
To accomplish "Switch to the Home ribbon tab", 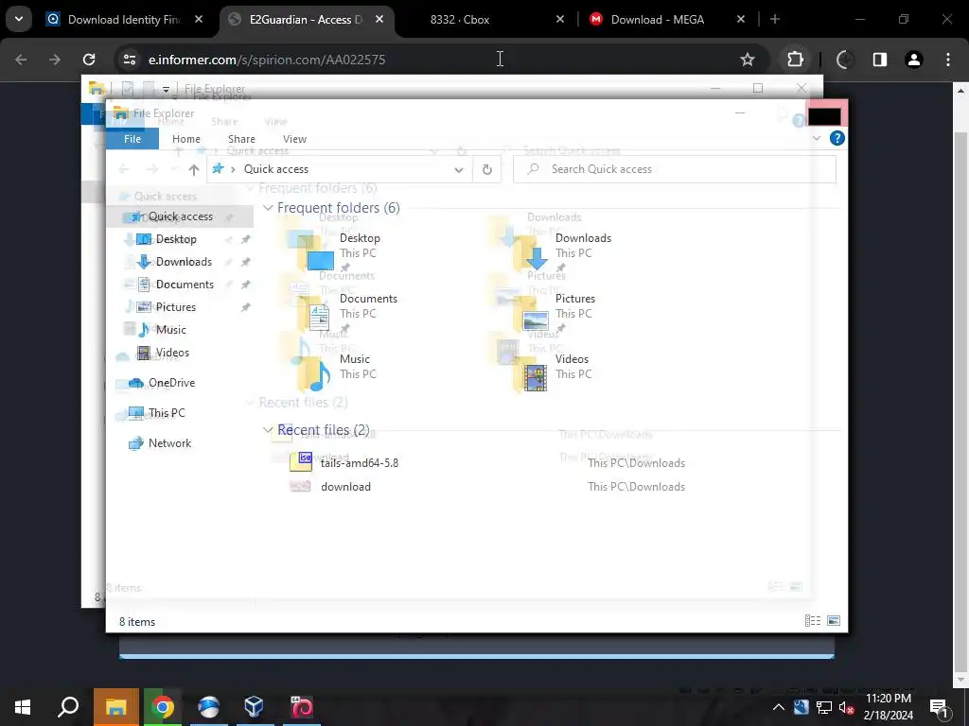I will click(186, 139).
